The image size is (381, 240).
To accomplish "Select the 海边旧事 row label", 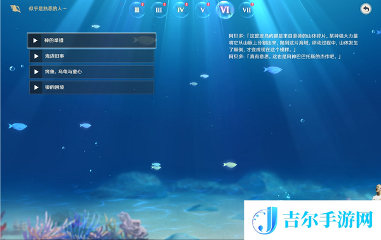I will tap(55, 56).
